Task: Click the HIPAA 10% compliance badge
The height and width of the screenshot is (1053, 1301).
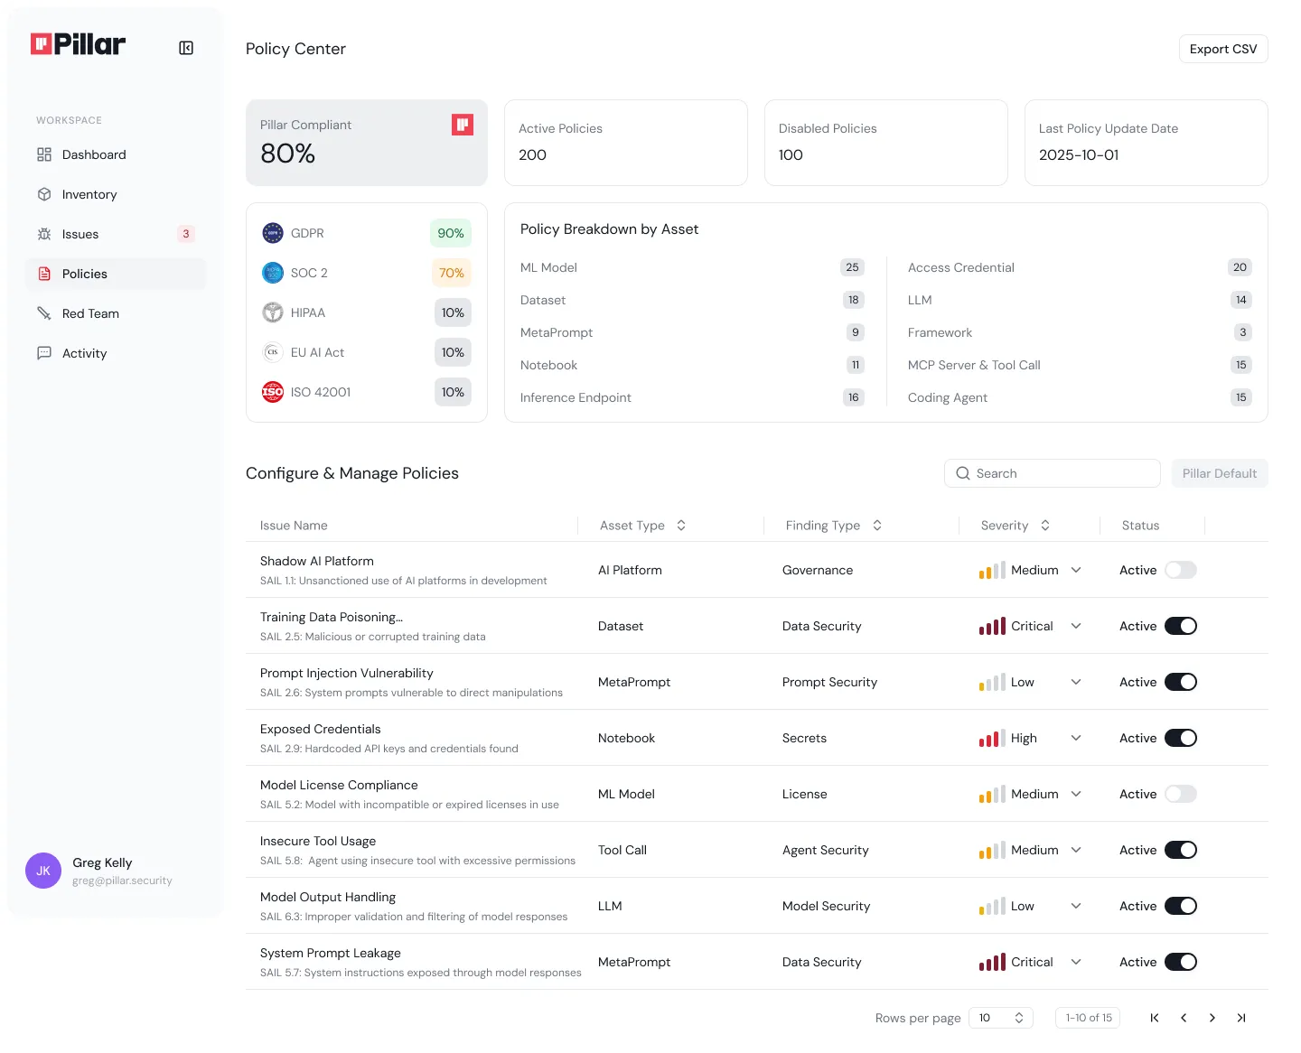Action: click(453, 312)
